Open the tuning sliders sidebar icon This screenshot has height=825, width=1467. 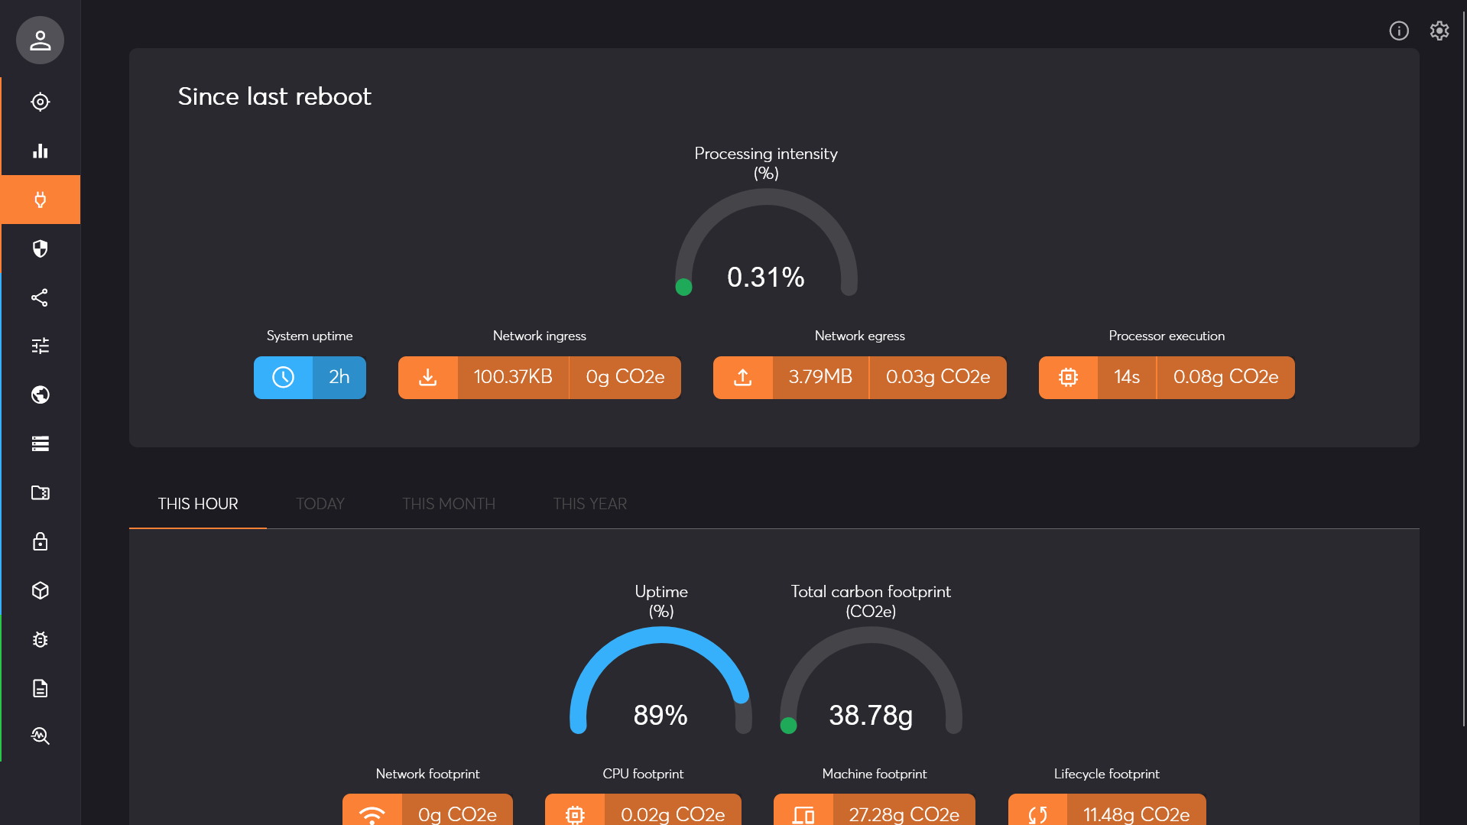pyautogui.click(x=40, y=346)
